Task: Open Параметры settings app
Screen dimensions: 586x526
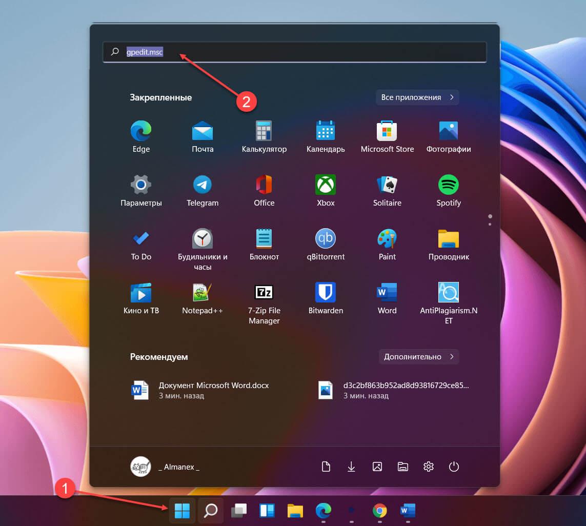Action: click(x=141, y=191)
